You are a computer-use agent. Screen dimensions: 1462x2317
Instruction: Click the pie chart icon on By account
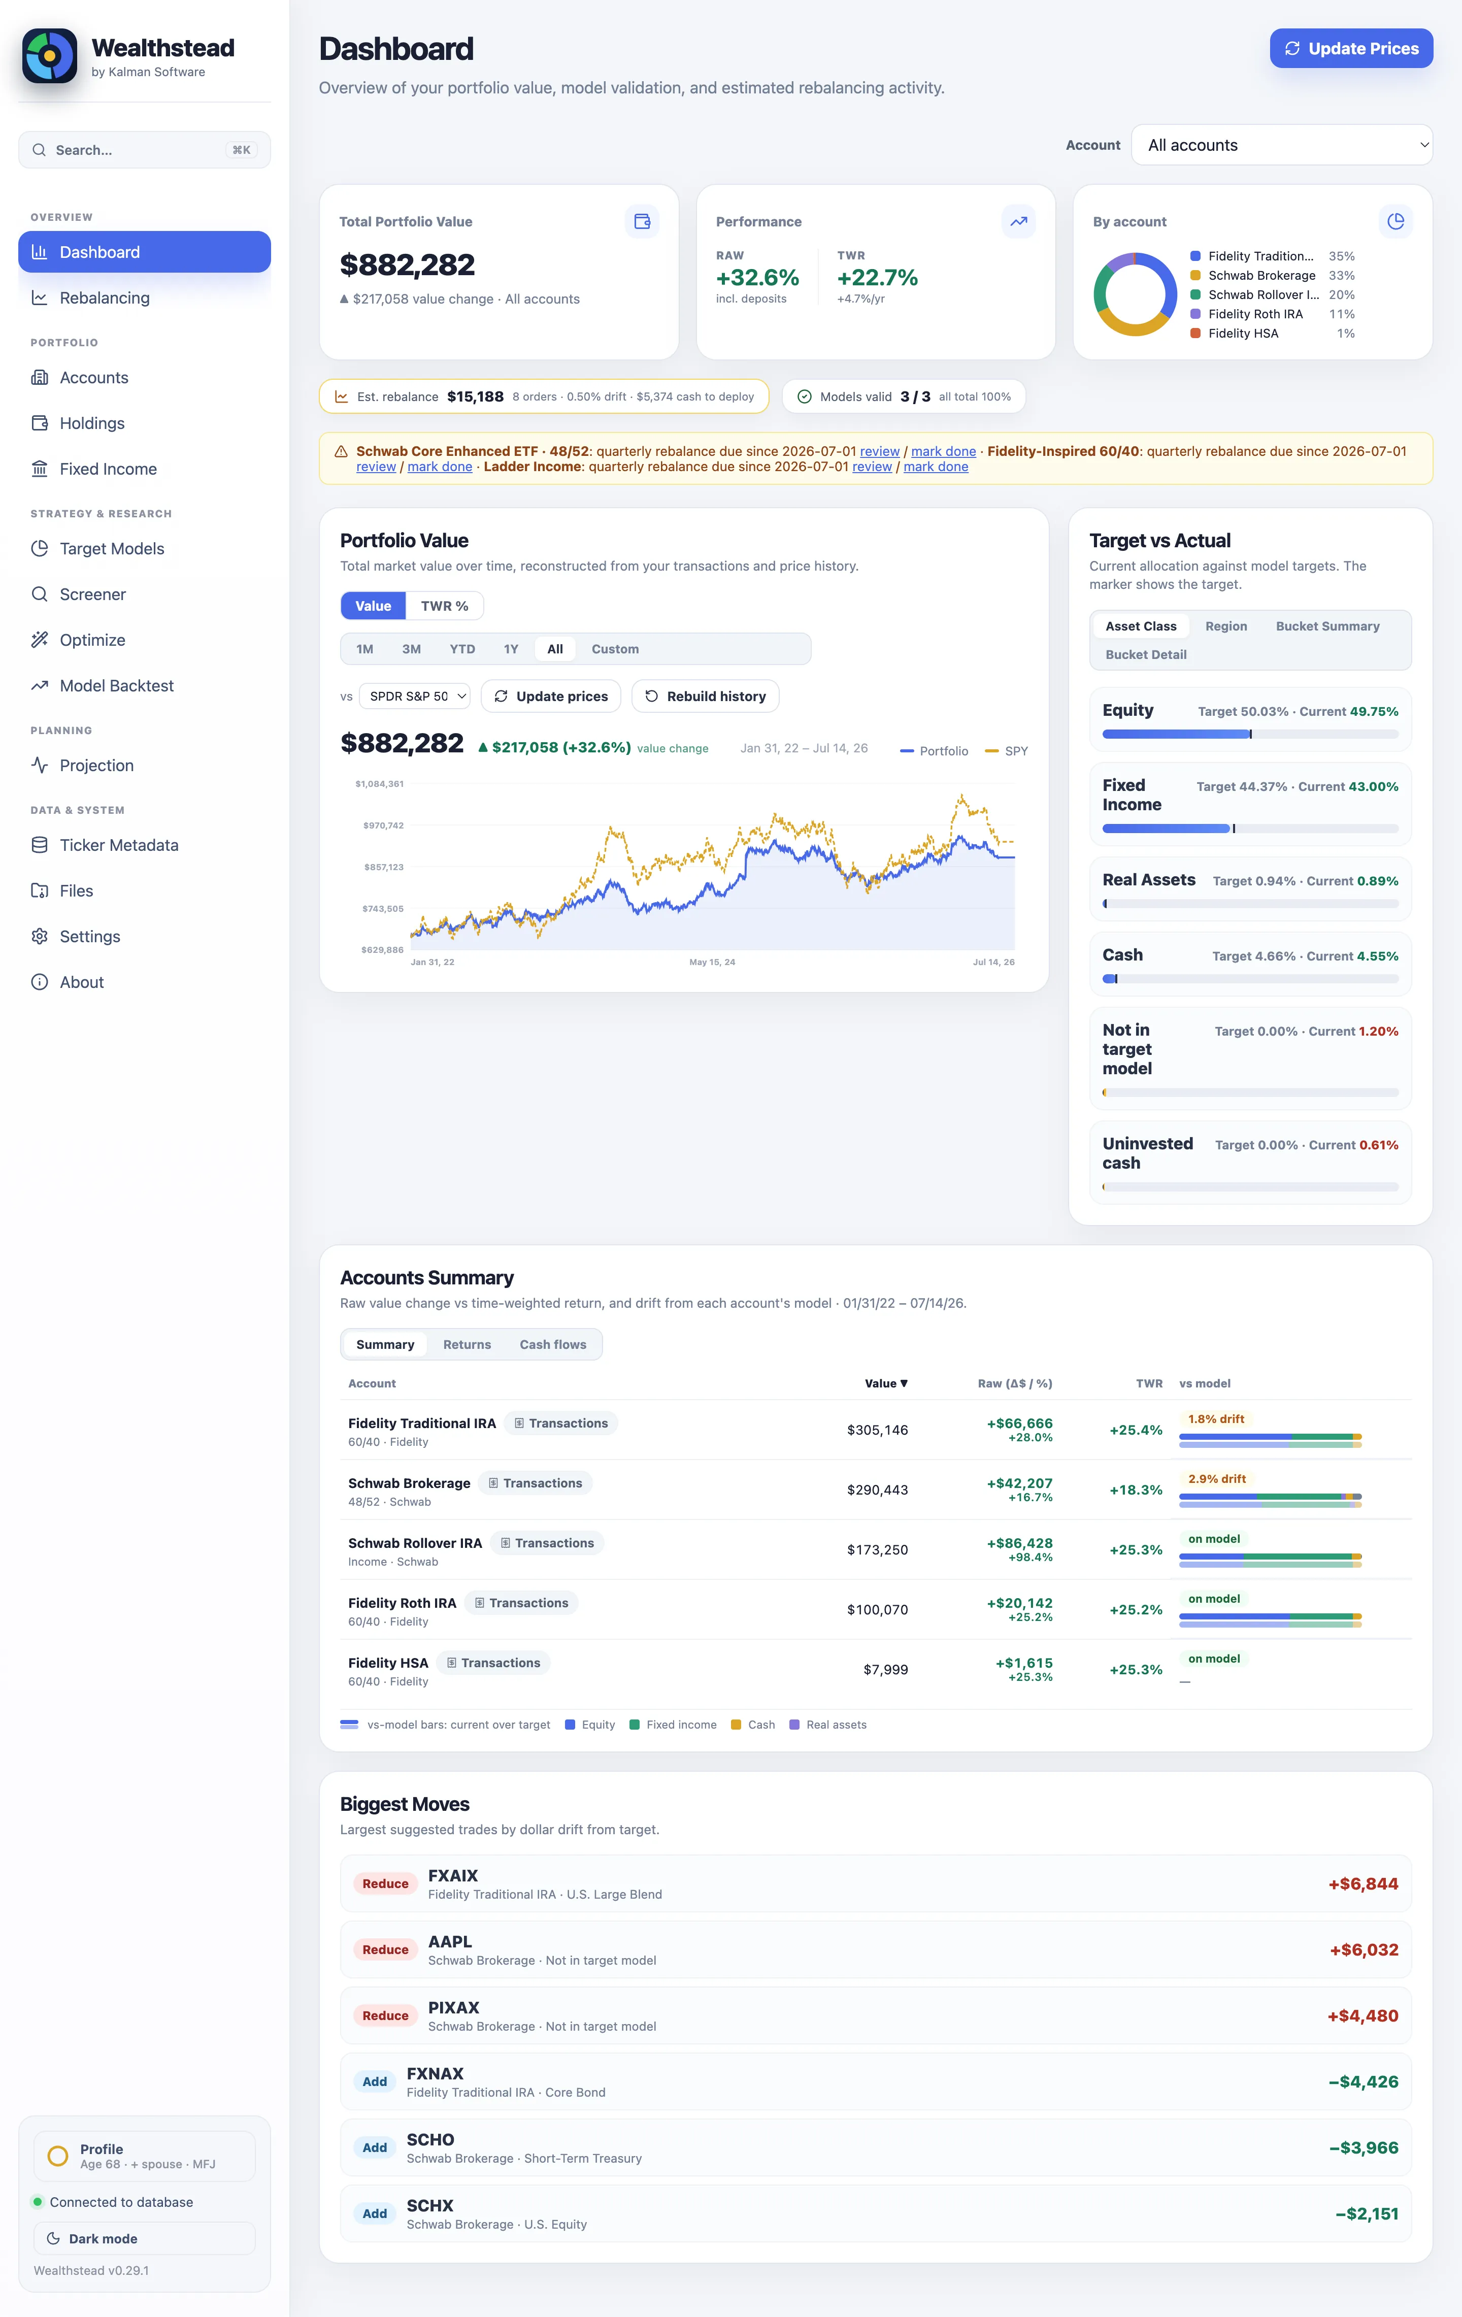point(1395,221)
